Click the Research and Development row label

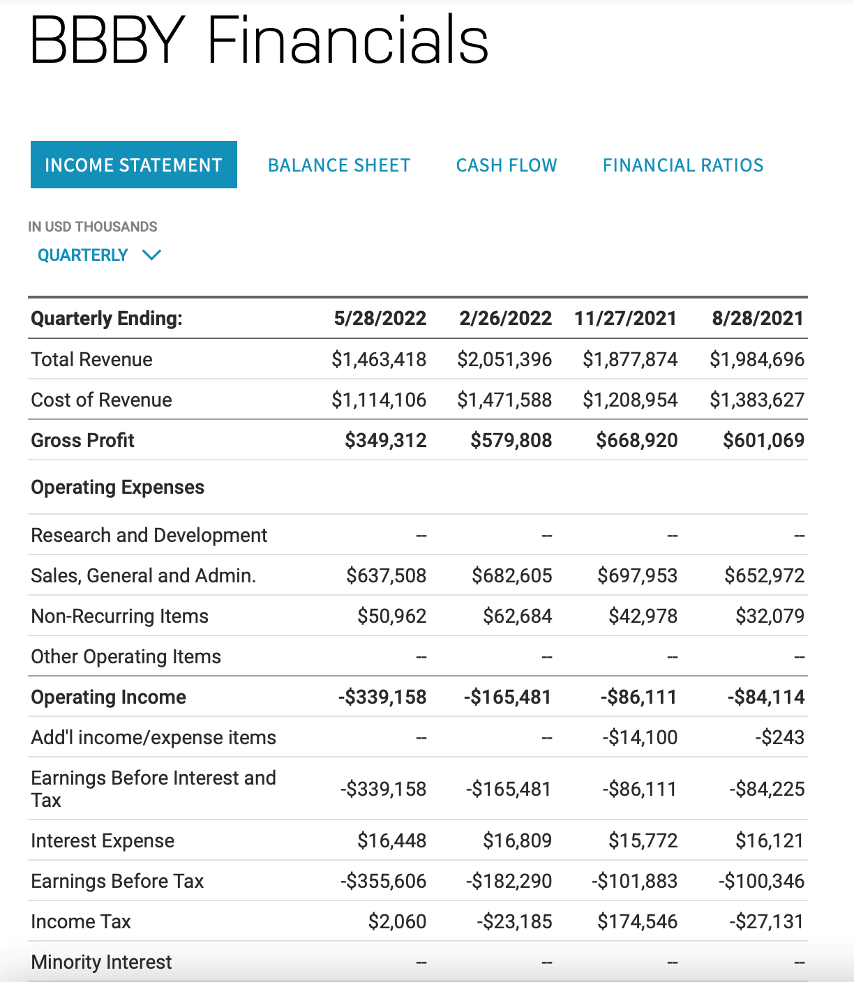pos(149,535)
